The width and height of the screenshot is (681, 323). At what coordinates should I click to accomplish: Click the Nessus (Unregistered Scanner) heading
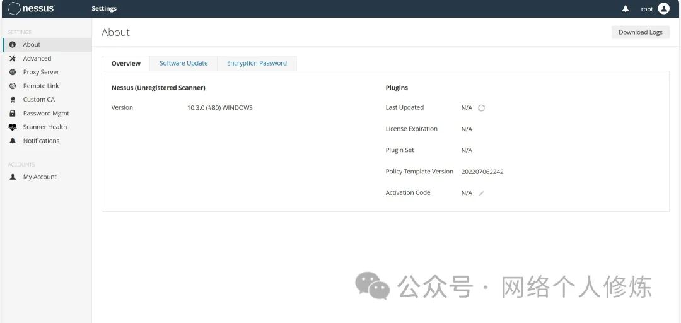pos(158,88)
